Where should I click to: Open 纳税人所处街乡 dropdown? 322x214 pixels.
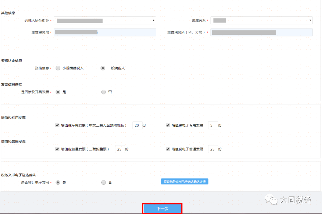point(105,20)
